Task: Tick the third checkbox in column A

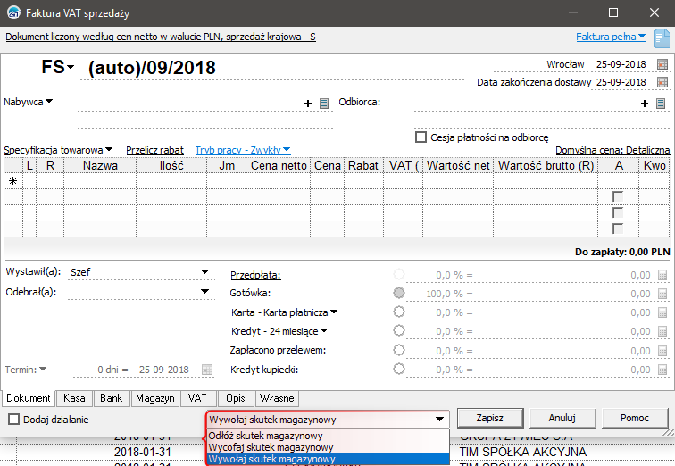Action: [x=618, y=229]
